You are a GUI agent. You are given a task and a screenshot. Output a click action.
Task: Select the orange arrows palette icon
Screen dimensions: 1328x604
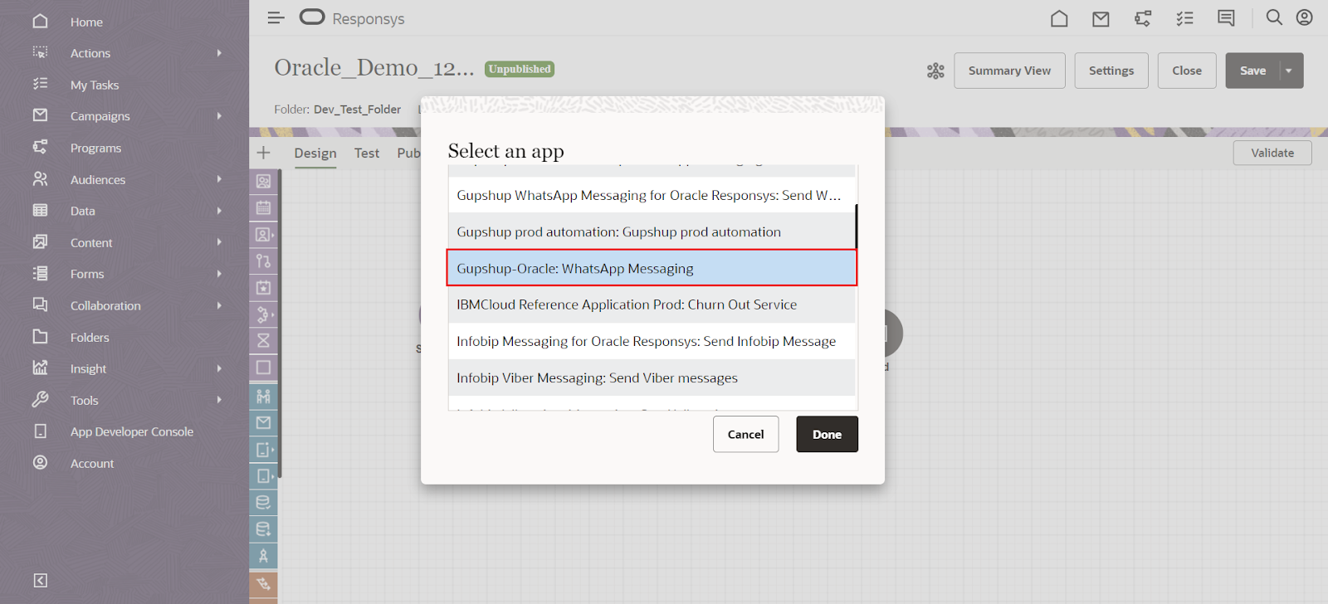tap(263, 583)
